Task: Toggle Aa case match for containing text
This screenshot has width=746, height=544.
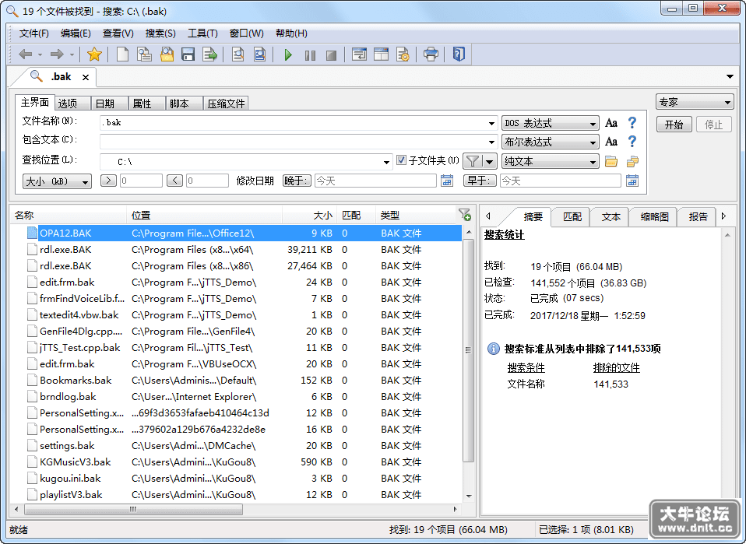Action: pyautogui.click(x=611, y=142)
